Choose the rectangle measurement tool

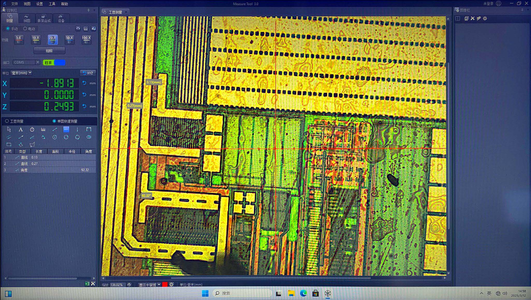click(x=9, y=145)
